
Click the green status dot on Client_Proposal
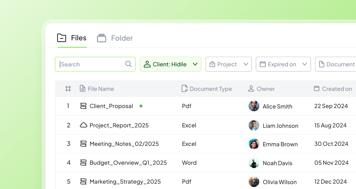point(141,106)
